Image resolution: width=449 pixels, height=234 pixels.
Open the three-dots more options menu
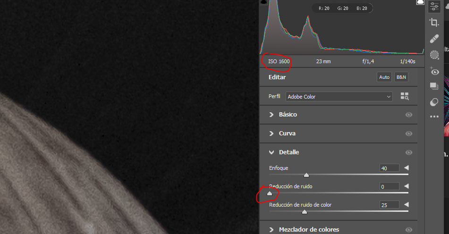point(434,117)
